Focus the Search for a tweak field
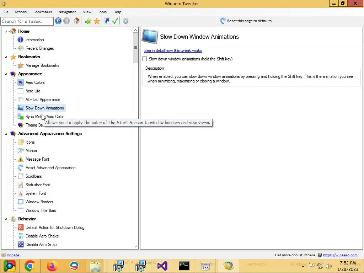 pos(27,21)
